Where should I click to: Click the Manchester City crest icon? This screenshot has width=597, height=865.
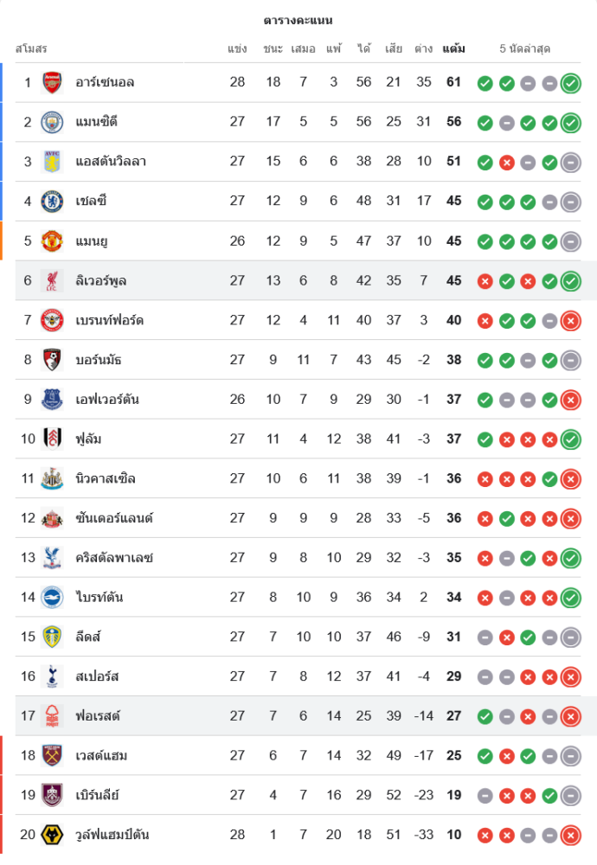(x=53, y=122)
